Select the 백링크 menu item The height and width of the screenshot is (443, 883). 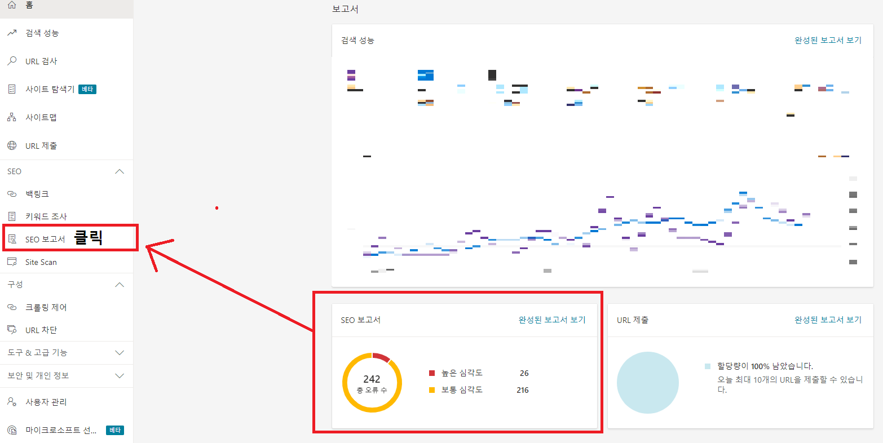click(x=67, y=194)
